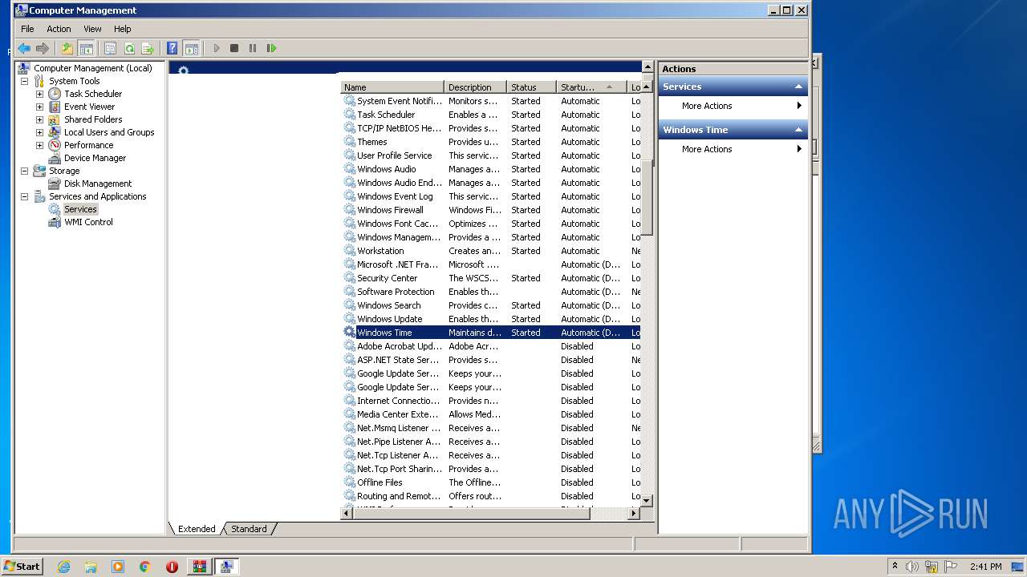
Task: Click the blue Help toolbar icon
Action: pos(172,48)
